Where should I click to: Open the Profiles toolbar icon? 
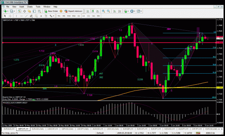[12, 11]
